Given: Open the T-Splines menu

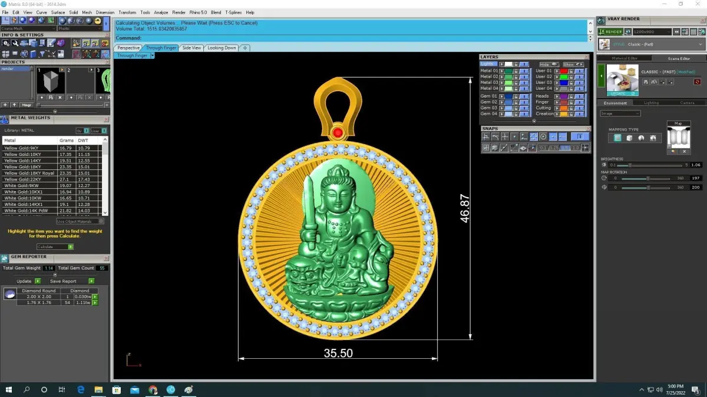Looking at the screenshot, I should [x=233, y=12].
